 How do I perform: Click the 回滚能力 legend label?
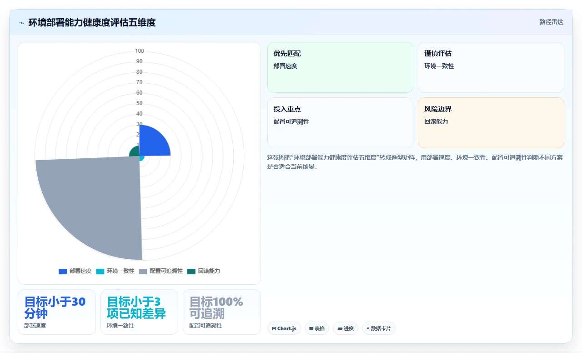(209, 271)
